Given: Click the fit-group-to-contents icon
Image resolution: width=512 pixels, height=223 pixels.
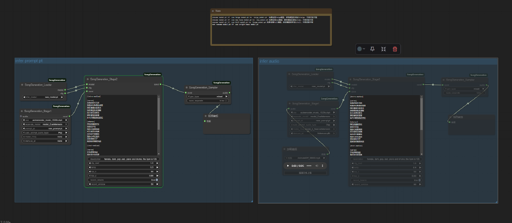Looking at the screenshot, I should pyautogui.click(x=383, y=49).
